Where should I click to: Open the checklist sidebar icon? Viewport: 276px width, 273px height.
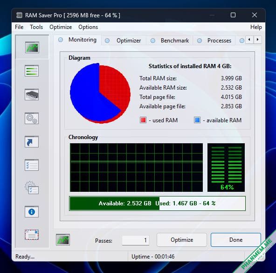[x=32, y=165]
